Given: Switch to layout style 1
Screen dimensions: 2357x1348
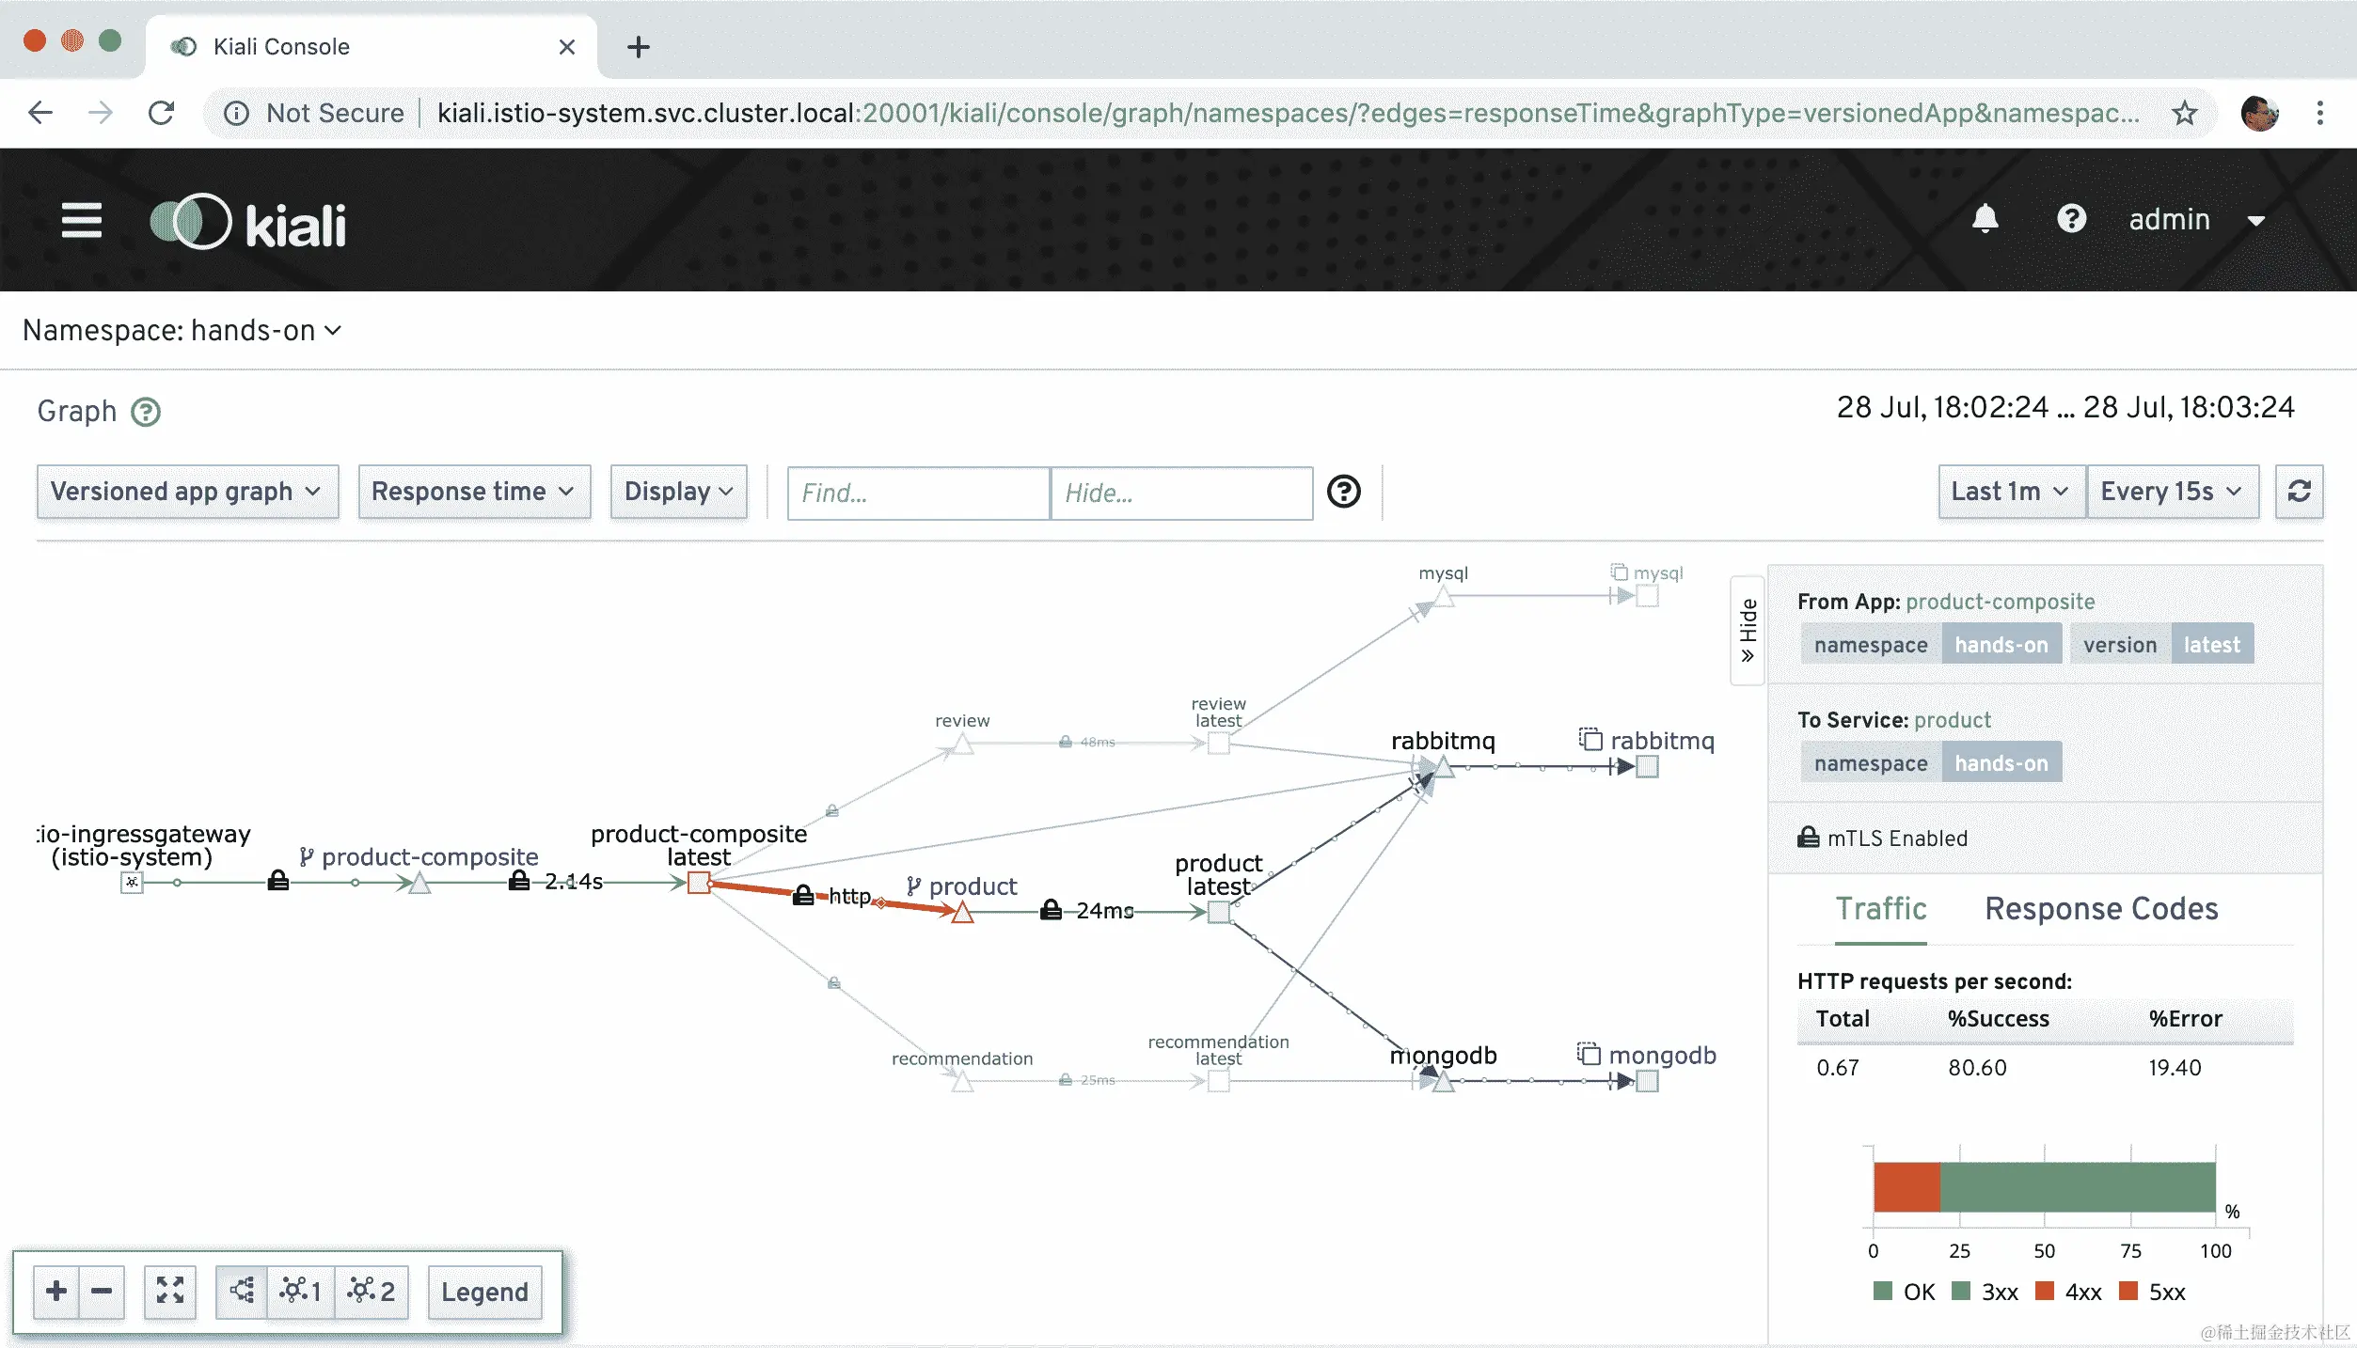Looking at the screenshot, I should [300, 1291].
